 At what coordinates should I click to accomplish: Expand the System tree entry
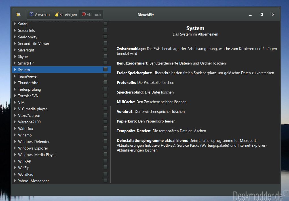pyautogui.click(x=15, y=70)
